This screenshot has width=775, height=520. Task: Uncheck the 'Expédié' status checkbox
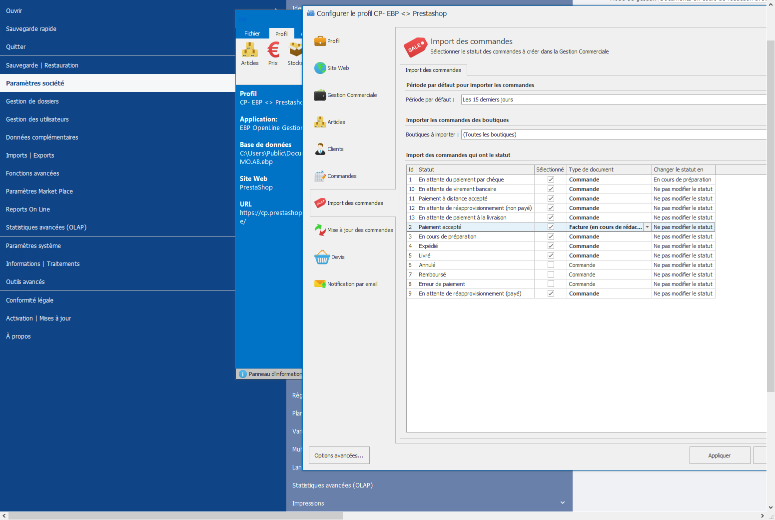pyautogui.click(x=551, y=246)
